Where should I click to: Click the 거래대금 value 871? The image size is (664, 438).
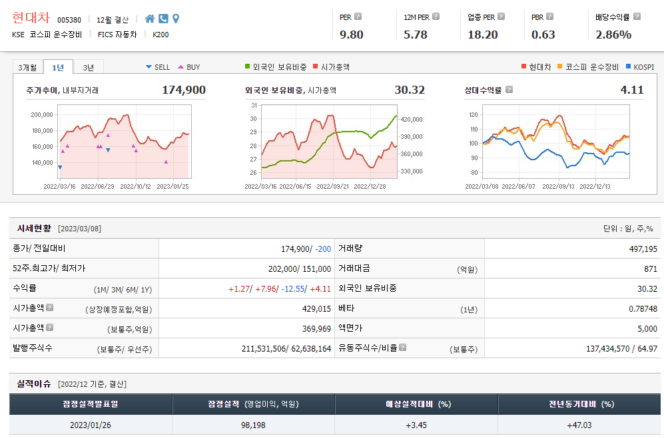(651, 269)
